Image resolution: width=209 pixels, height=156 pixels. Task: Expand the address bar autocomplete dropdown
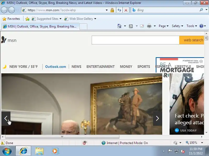click(x=107, y=10)
